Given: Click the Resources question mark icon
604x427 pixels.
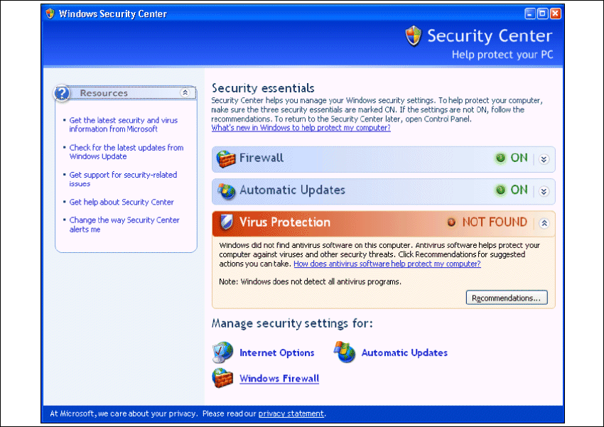Looking at the screenshot, I should (63, 93).
